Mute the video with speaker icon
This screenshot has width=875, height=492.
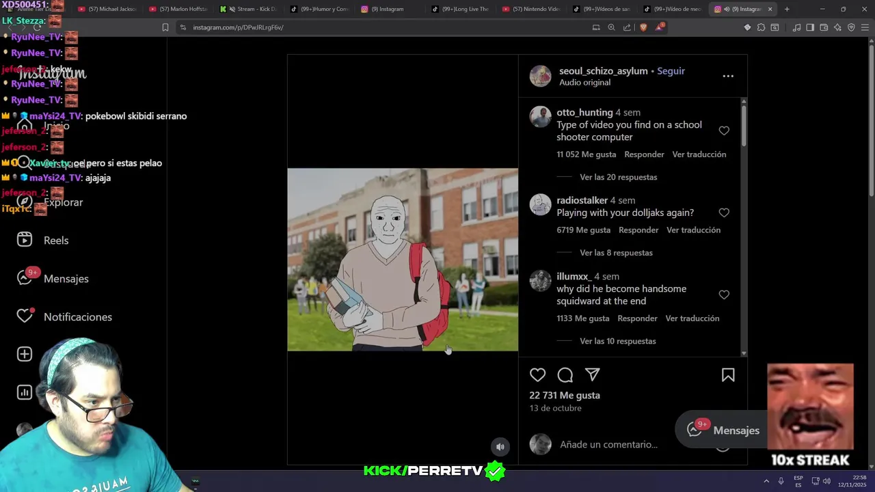click(x=500, y=447)
